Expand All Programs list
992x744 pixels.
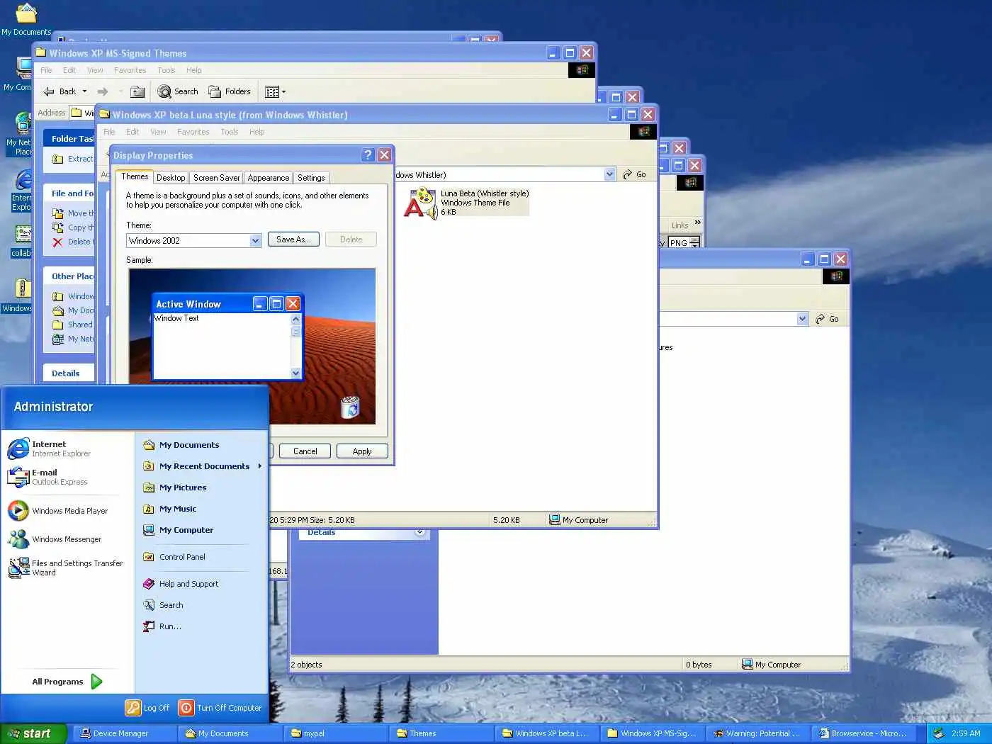(67, 682)
